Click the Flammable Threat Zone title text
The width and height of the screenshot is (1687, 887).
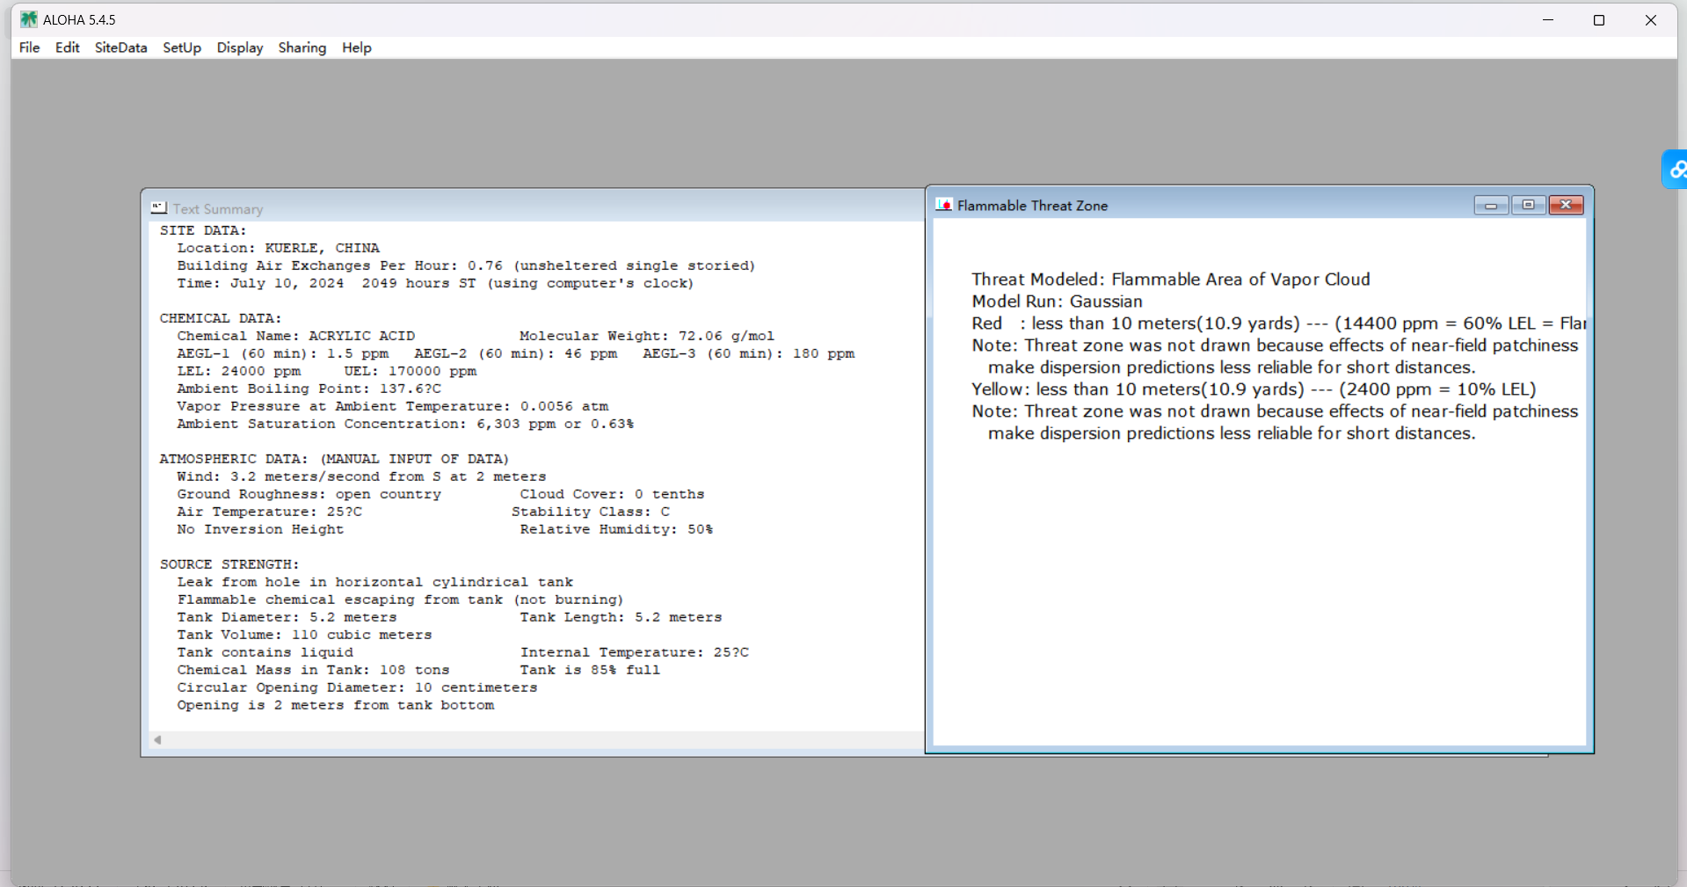coord(1032,206)
